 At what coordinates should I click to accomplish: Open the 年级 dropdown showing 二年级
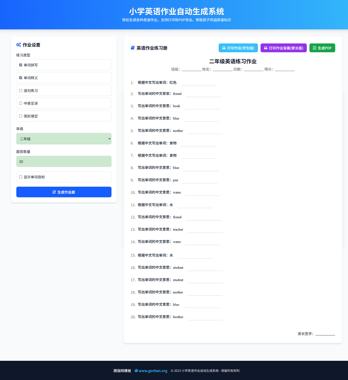click(x=64, y=139)
